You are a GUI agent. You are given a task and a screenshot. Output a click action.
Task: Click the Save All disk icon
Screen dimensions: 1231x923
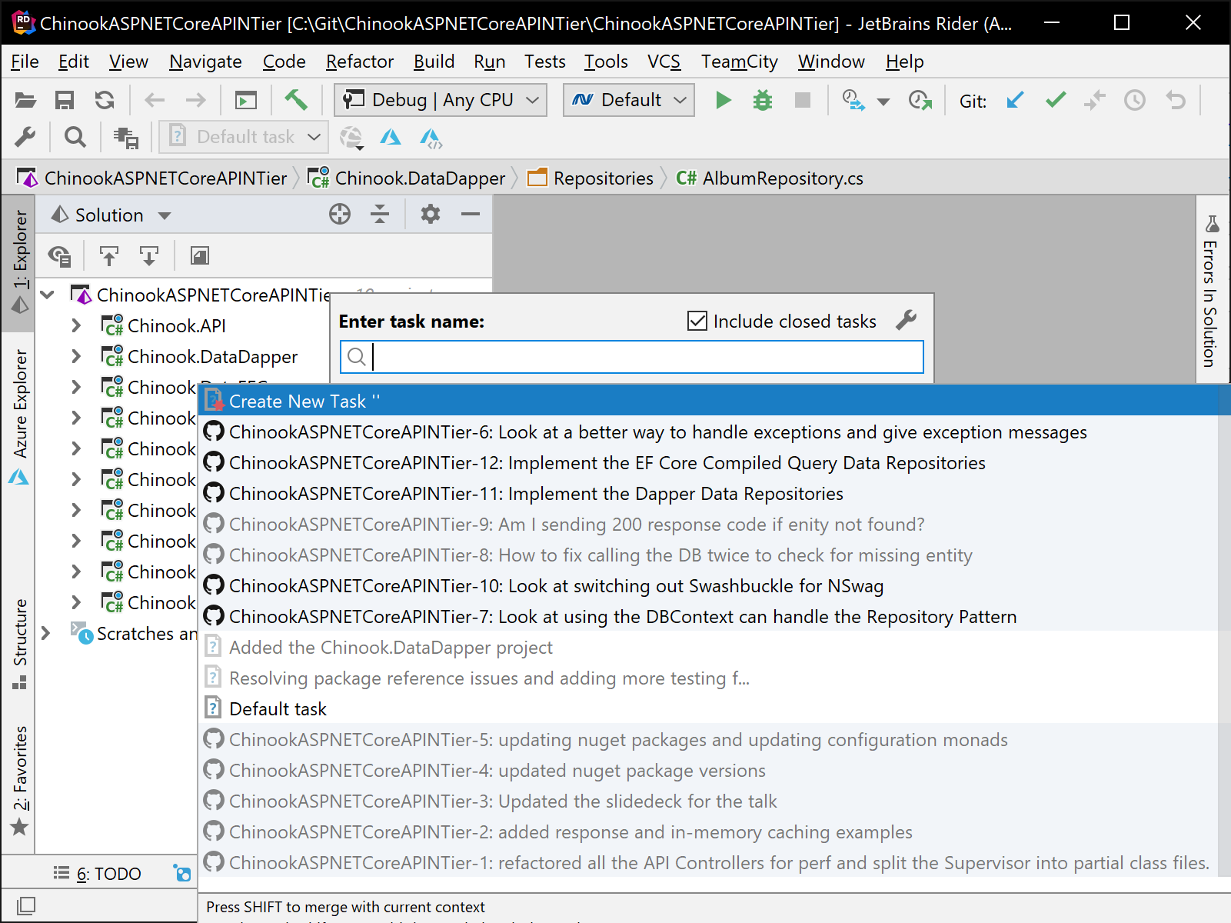coord(65,100)
